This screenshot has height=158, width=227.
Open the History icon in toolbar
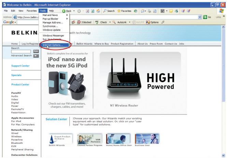coord(136,11)
